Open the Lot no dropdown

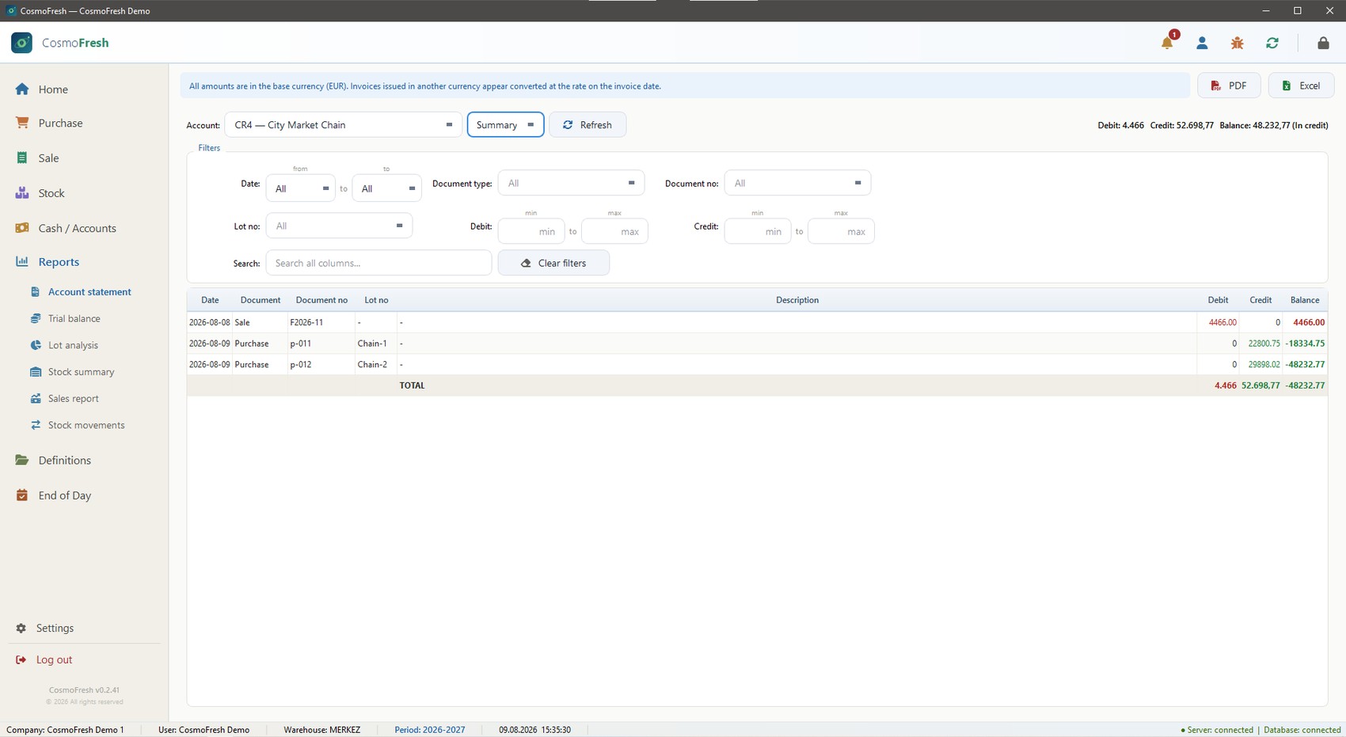(339, 226)
